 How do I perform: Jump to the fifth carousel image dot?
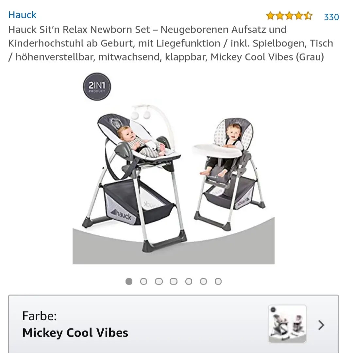coord(189,281)
